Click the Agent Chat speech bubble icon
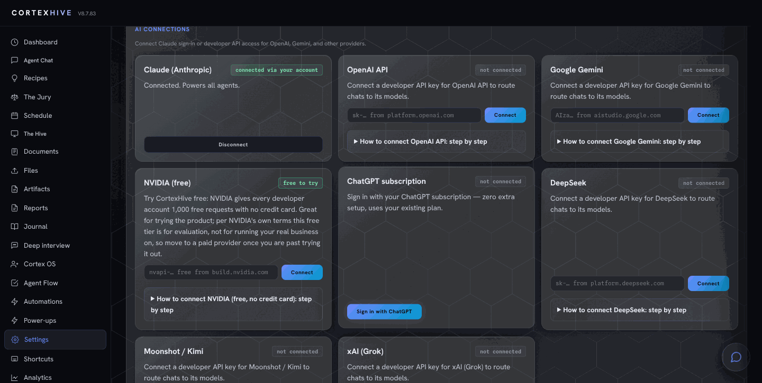This screenshot has width=762, height=383. (x=15, y=60)
